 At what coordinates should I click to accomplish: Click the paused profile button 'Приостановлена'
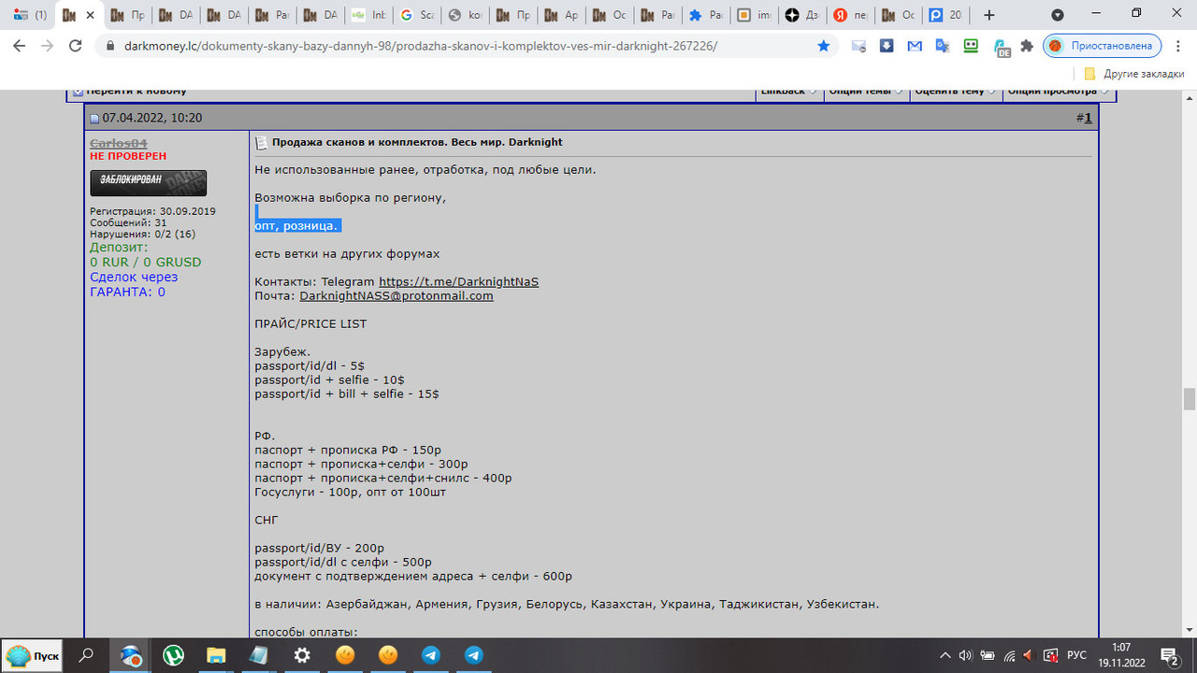tap(1103, 45)
